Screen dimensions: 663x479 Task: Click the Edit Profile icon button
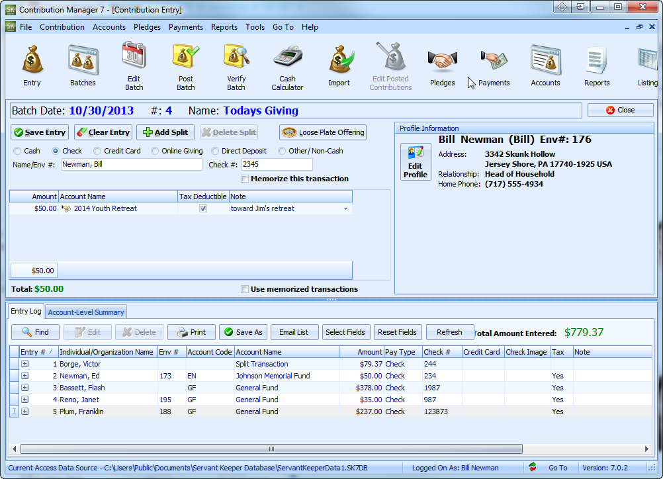coord(416,162)
